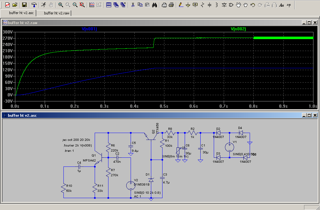Click the Save diskette icon
The width and height of the screenshot is (320, 210).
coord(24,5)
